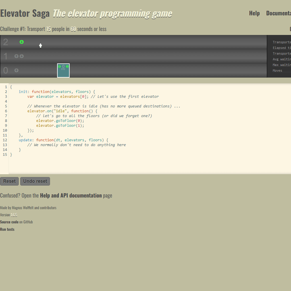The width and height of the screenshot is (291, 291).
Task: Click the floor 1 up call button
Action: coord(16,56)
